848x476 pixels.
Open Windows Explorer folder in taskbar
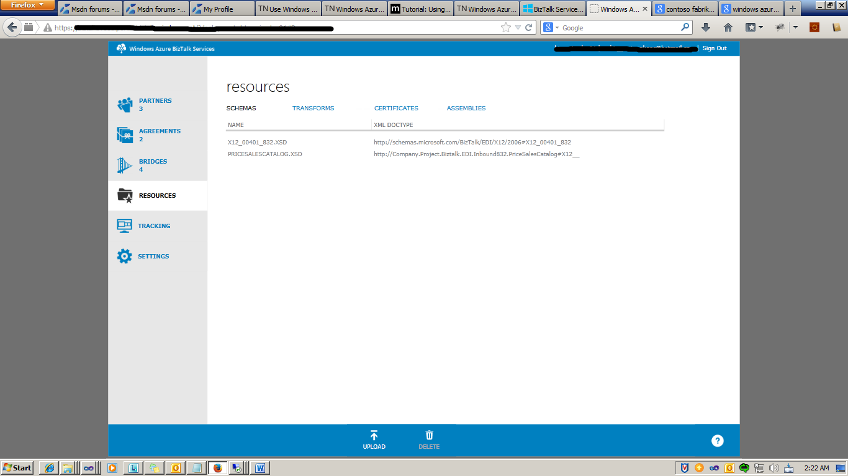pyautogui.click(x=67, y=468)
